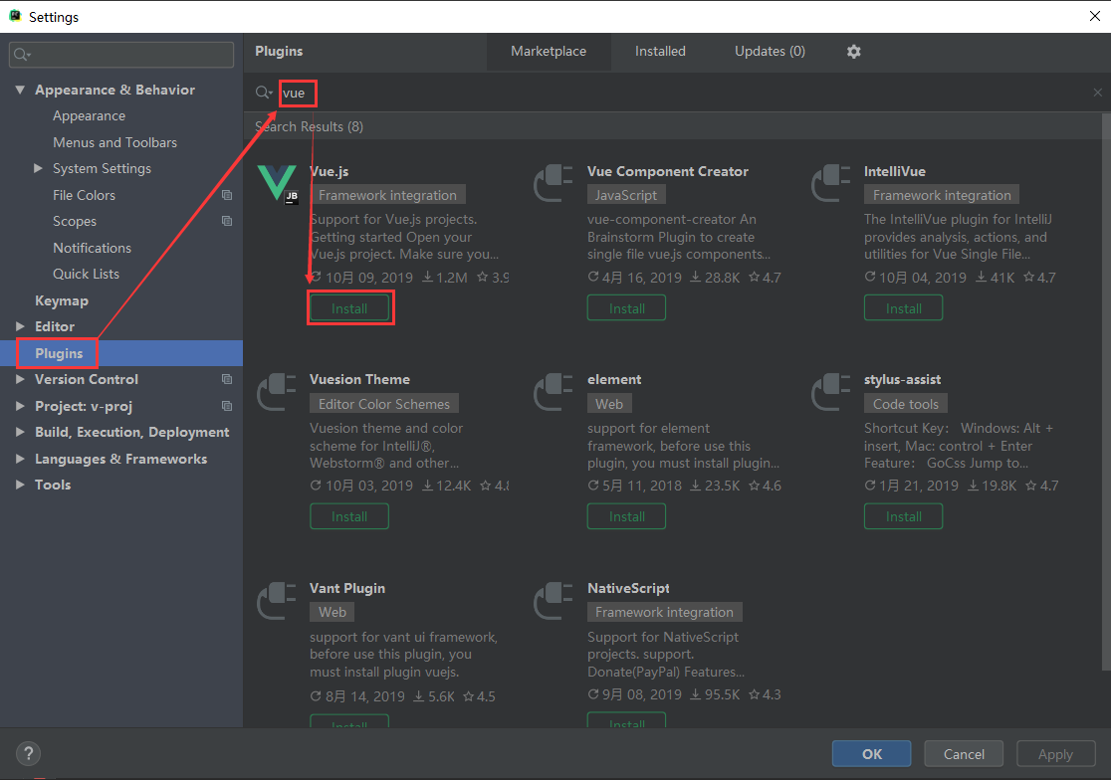1111x780 pixels.
Task: Click the settings sidebar search magnifier icon
Action: click(22, 55)
